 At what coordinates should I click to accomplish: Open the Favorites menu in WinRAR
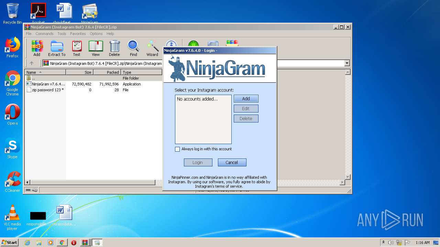[78, 34]
